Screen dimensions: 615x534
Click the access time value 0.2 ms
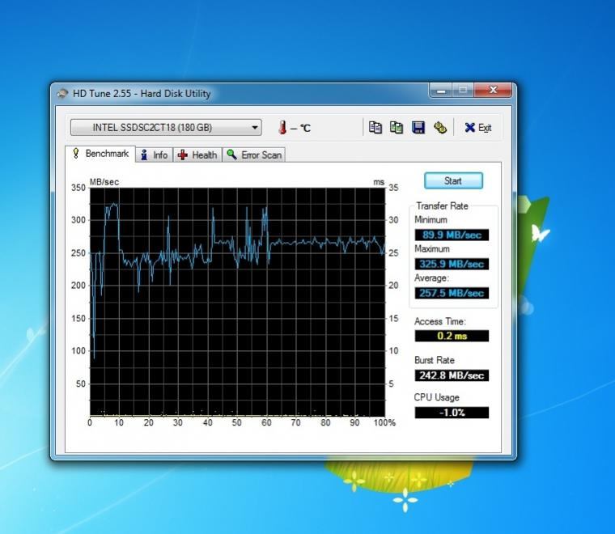[452, 336]
